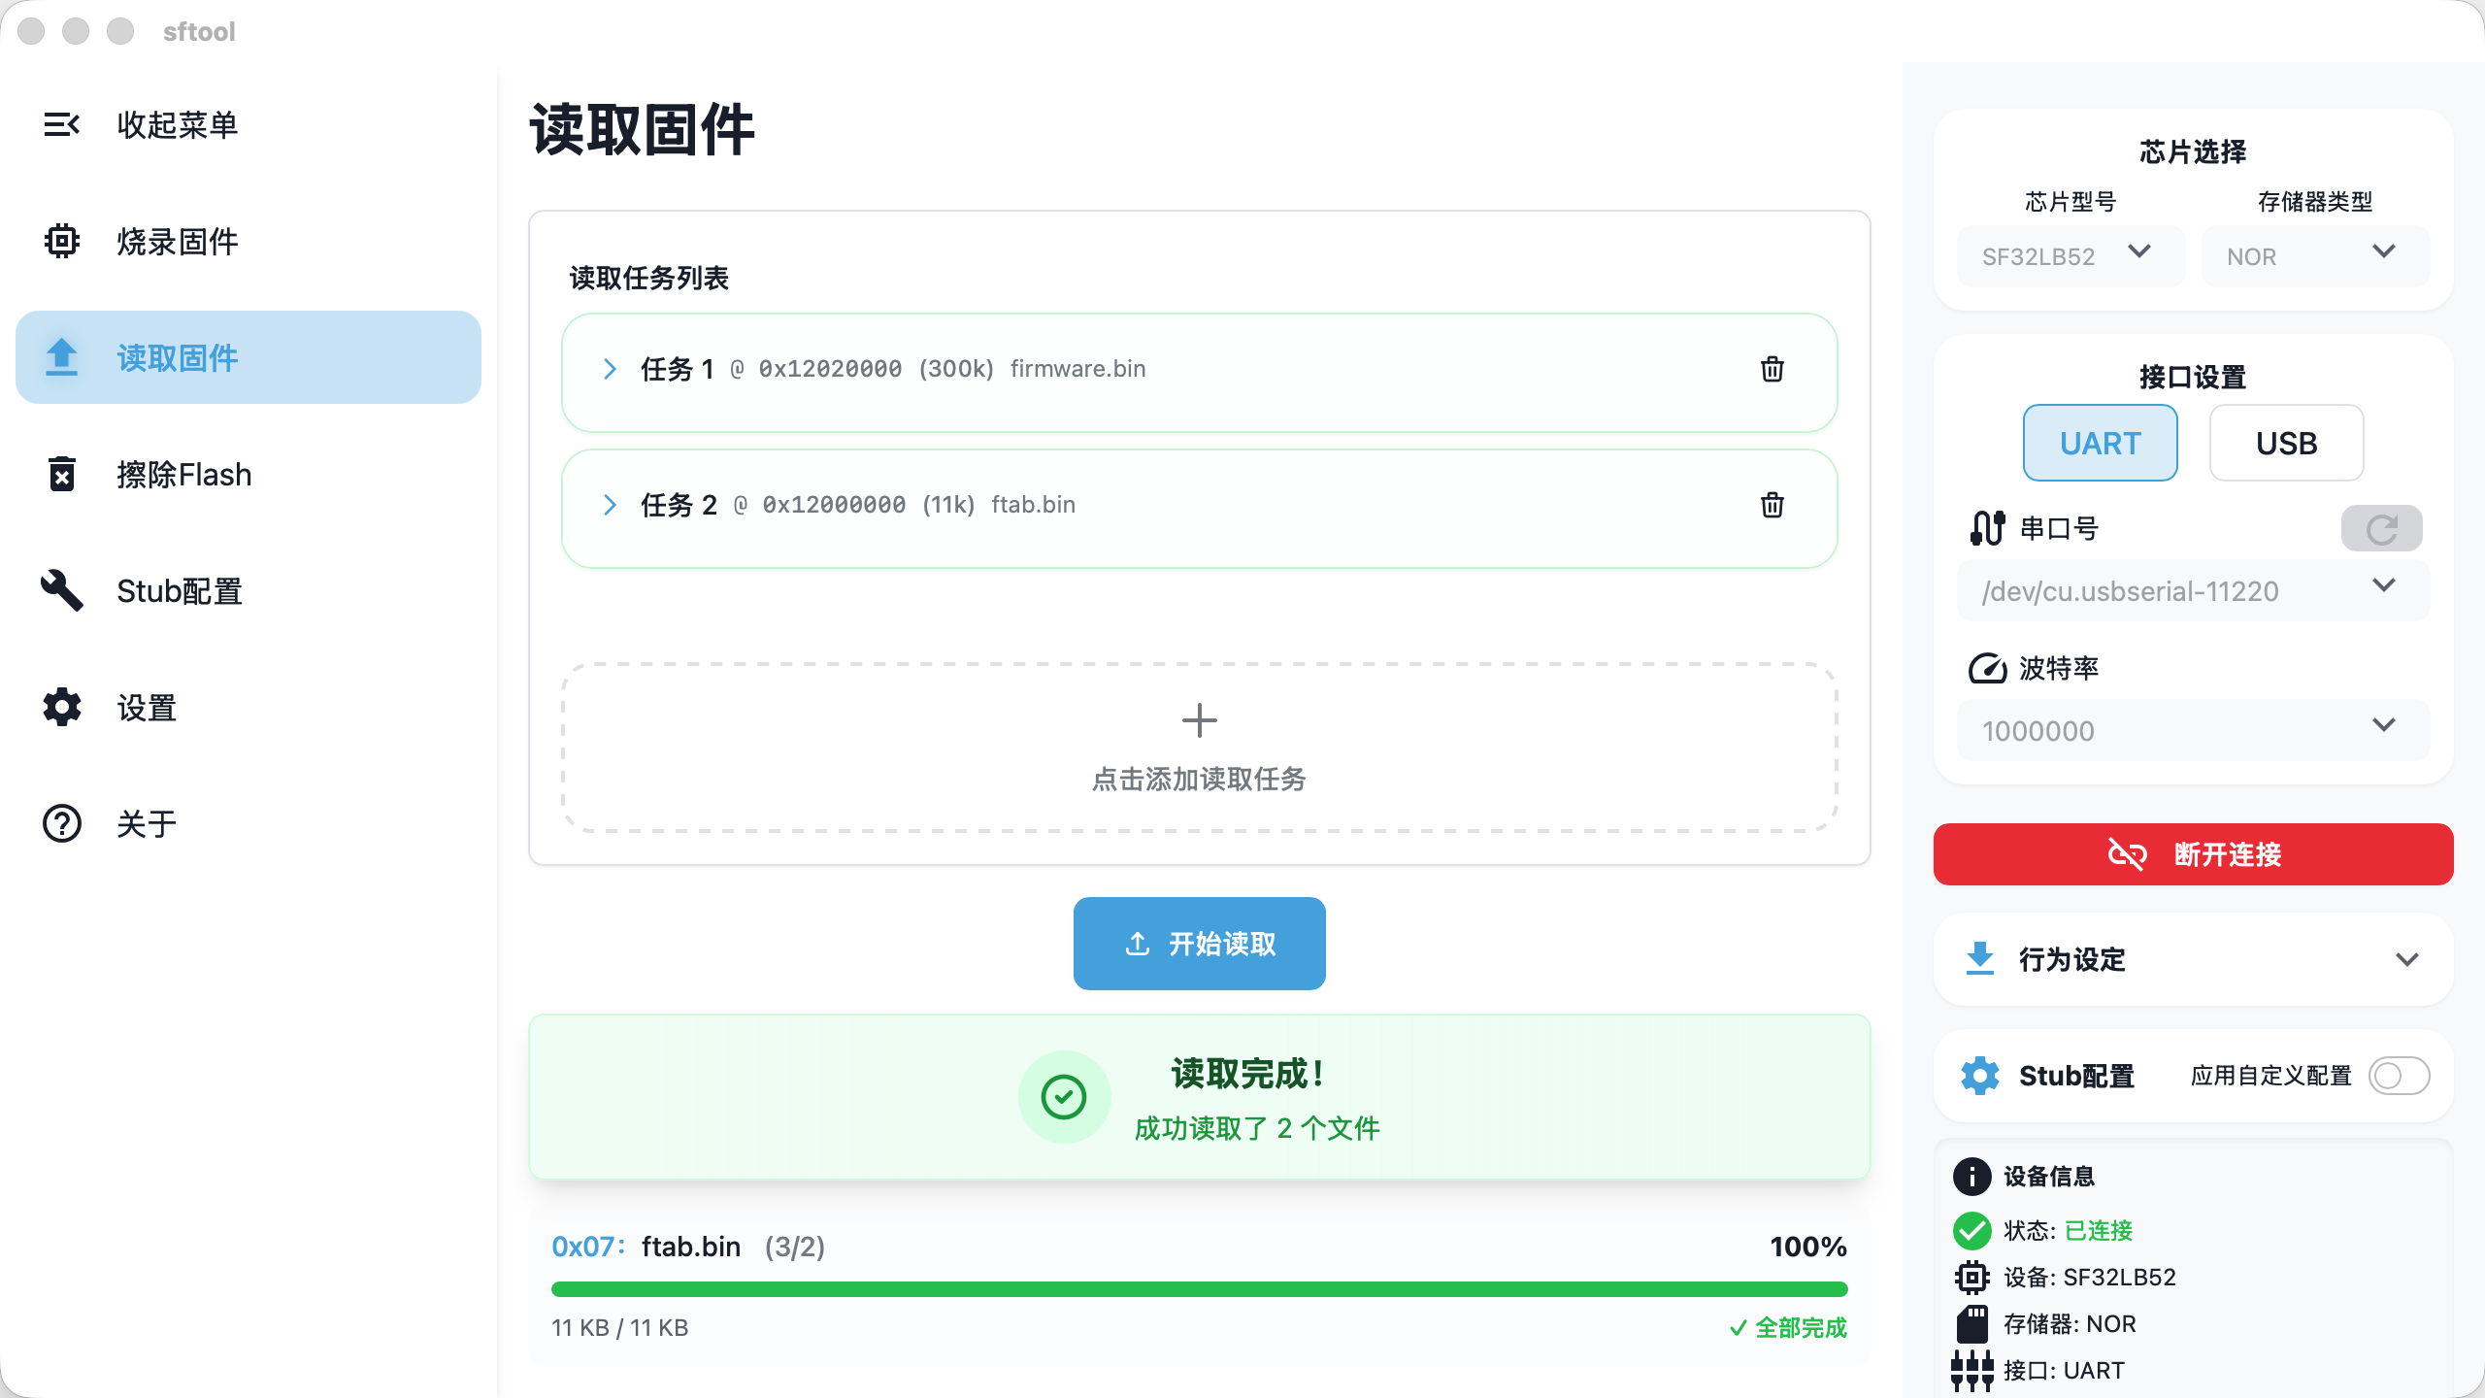The width and height of the screenshot is (2485, 1398).
Task: Expand the 行为设定 section
Action: (x=2193, y=959)
